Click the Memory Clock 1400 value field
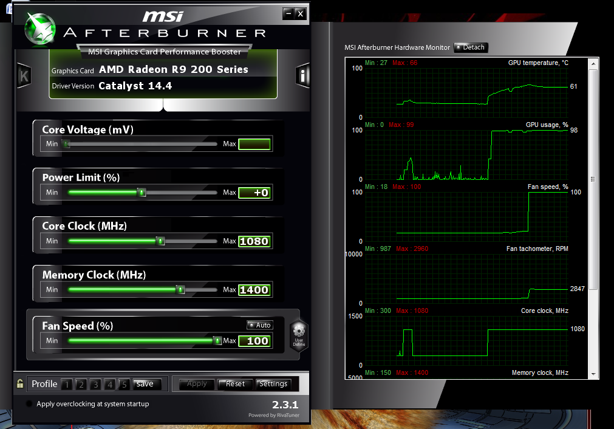Viewport: 614px width, 429px height. pos(254,290)
